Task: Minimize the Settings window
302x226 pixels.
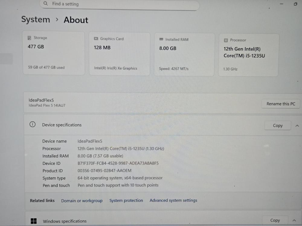Action: [281, 4]
